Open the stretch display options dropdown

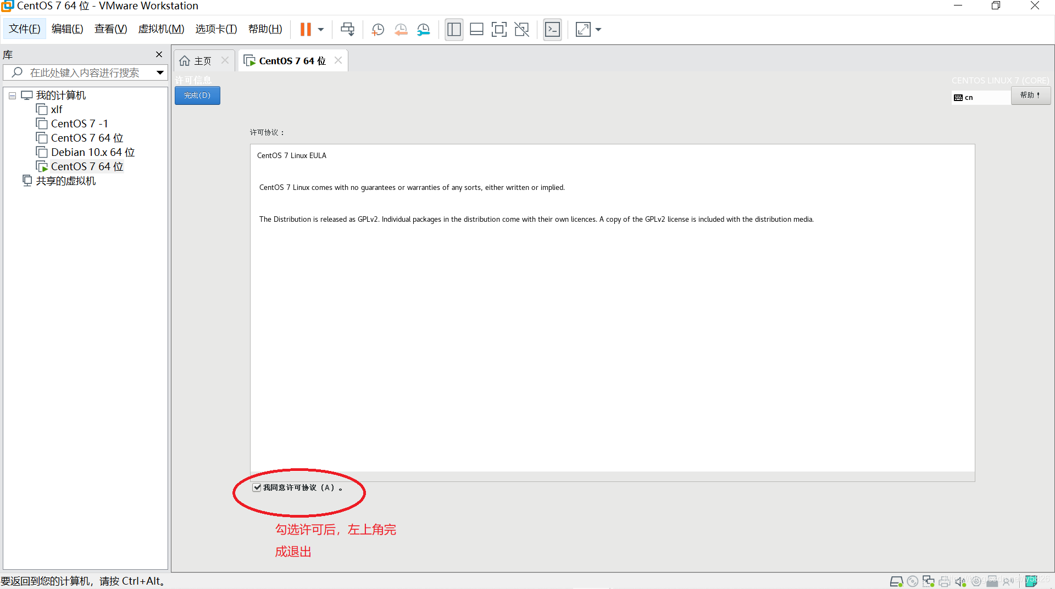click(x=598, y=30)
